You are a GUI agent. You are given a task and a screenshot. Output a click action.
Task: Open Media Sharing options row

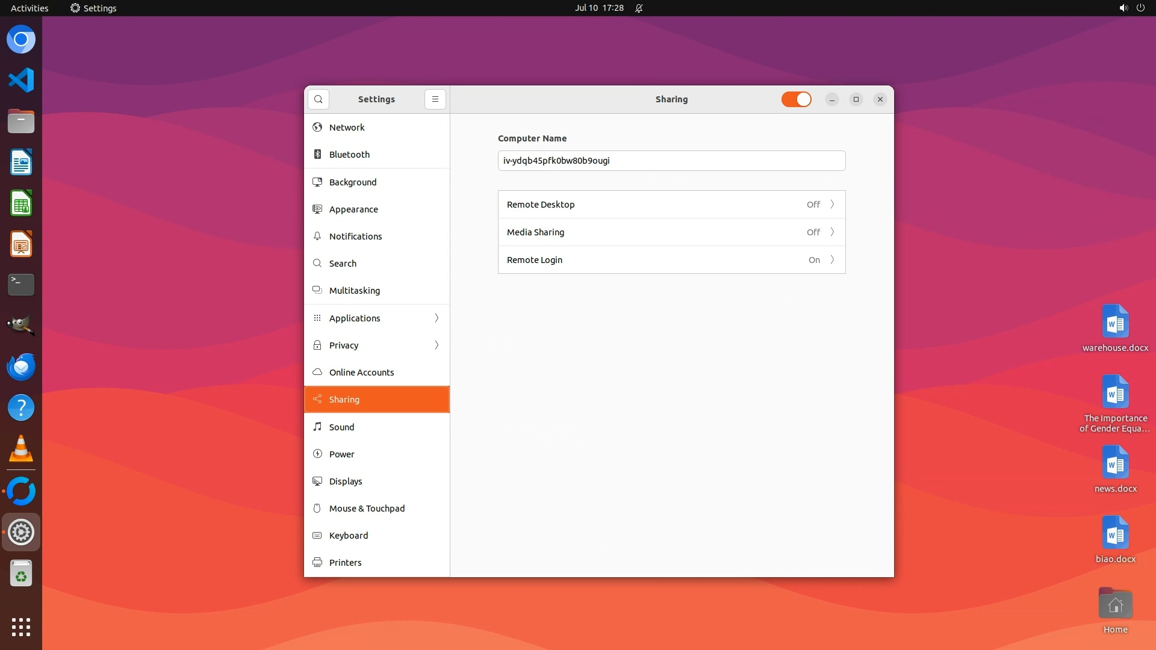tap(671, 232)
